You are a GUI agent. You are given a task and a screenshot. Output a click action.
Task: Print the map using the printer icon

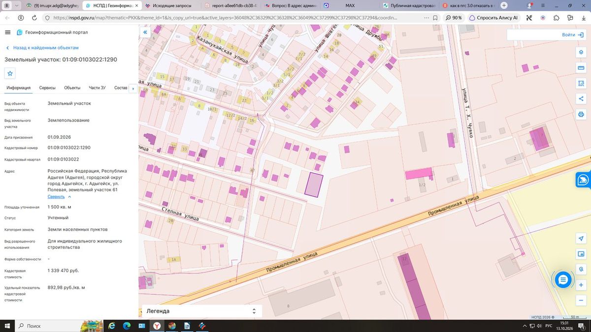[581, 115]
